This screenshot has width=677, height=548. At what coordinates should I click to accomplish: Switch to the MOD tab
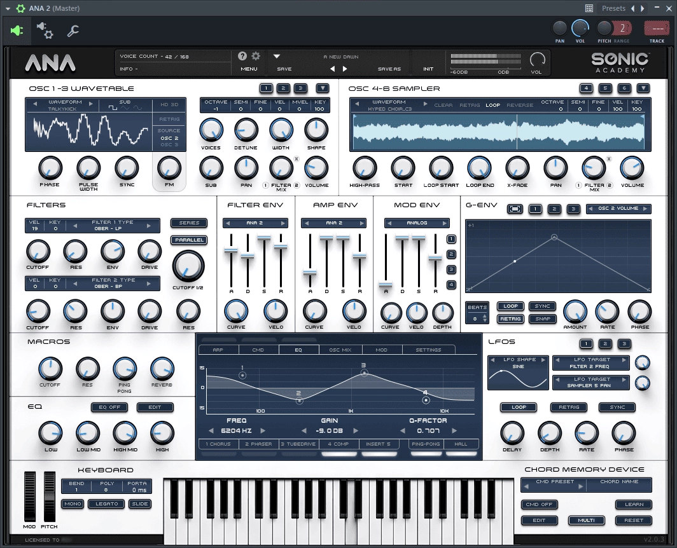[x=382, y=350]
